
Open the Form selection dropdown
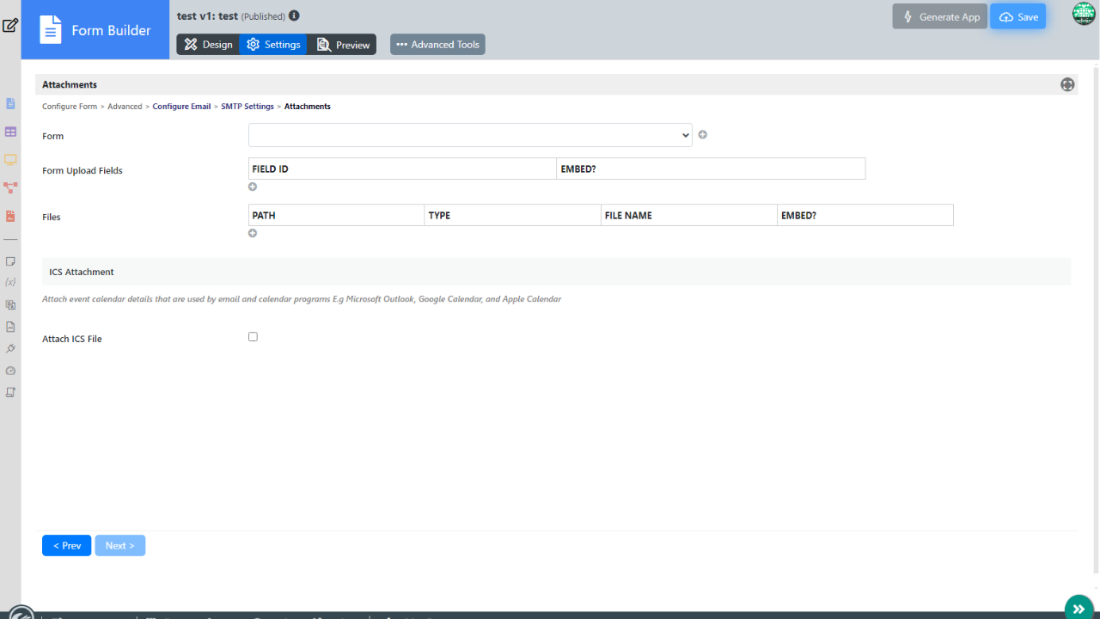tap(470, 135)
